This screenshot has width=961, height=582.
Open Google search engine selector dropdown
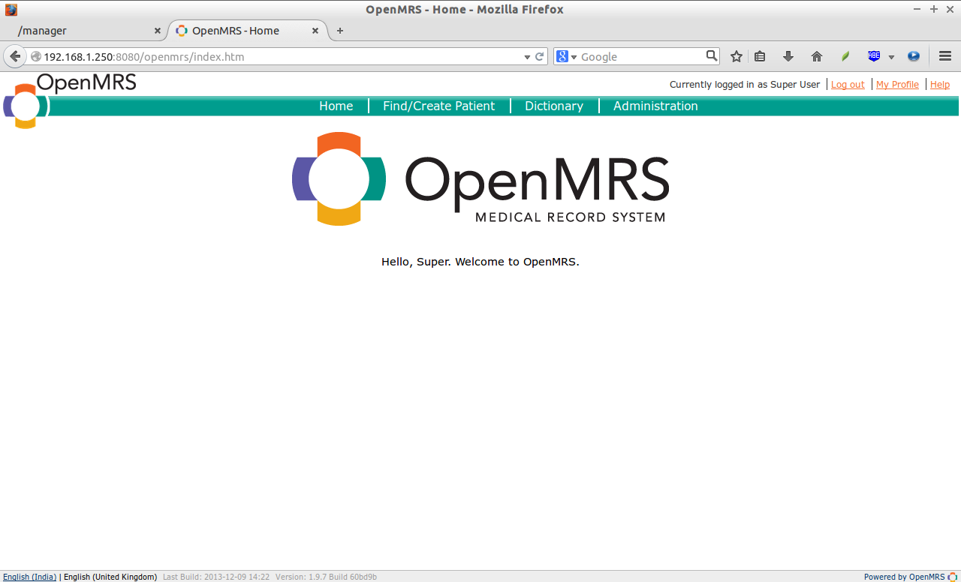coord(567,56)
